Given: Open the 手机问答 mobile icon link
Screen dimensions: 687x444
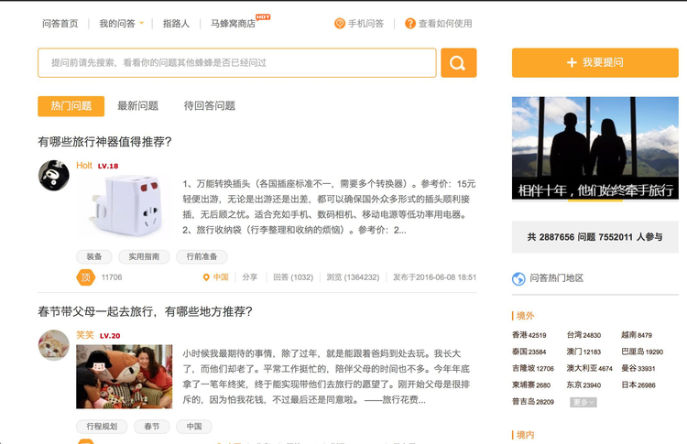Looking at the screenshot, I should (x=340, y=24).
